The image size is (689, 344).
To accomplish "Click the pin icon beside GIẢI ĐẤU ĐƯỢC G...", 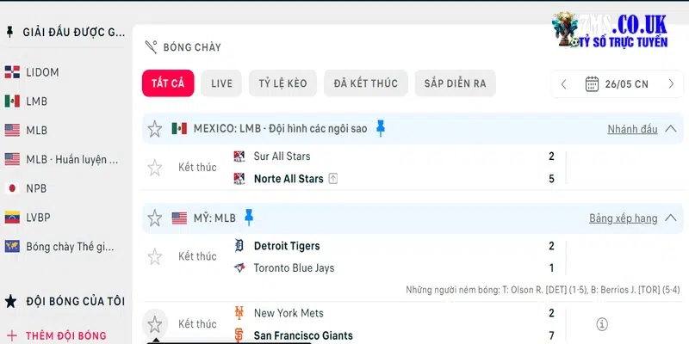I will coord(9,32).
